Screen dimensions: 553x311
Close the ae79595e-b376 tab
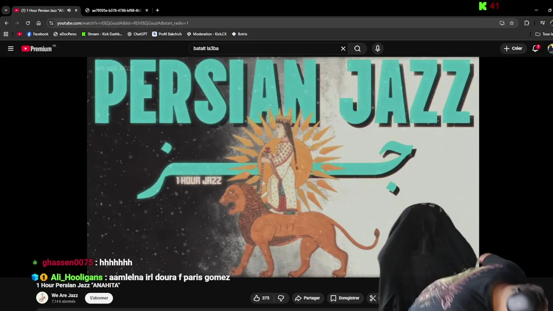(x=146, y=10)
